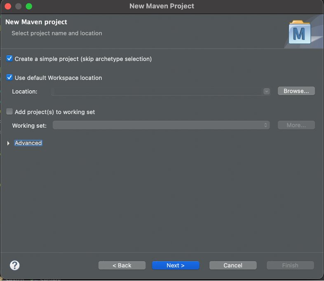Screen dimensions: 324x281
Task: Click the More... button
Action: tap(296, 125)
